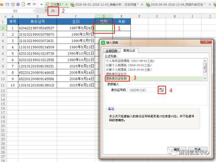The image size is (216, 162).
Task: Click the Undo arrow icon
Action: 29,4
